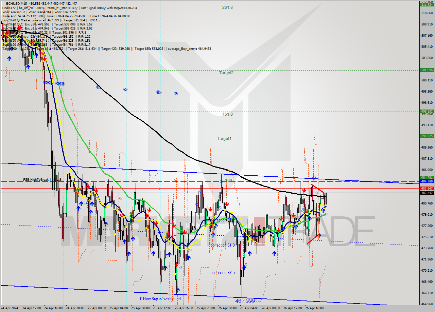The width and height of the screenshot is (435, 312).
Task: Click the 261.8 Fibonacci level label
Action: [x=227, y=7]
